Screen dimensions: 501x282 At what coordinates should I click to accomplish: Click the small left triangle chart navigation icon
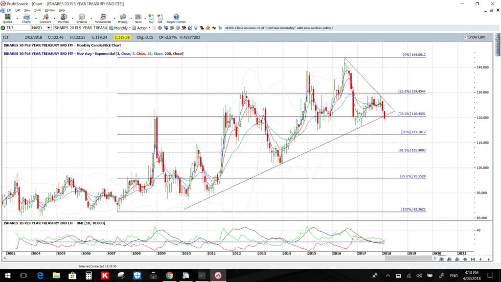tap(480, 259)
